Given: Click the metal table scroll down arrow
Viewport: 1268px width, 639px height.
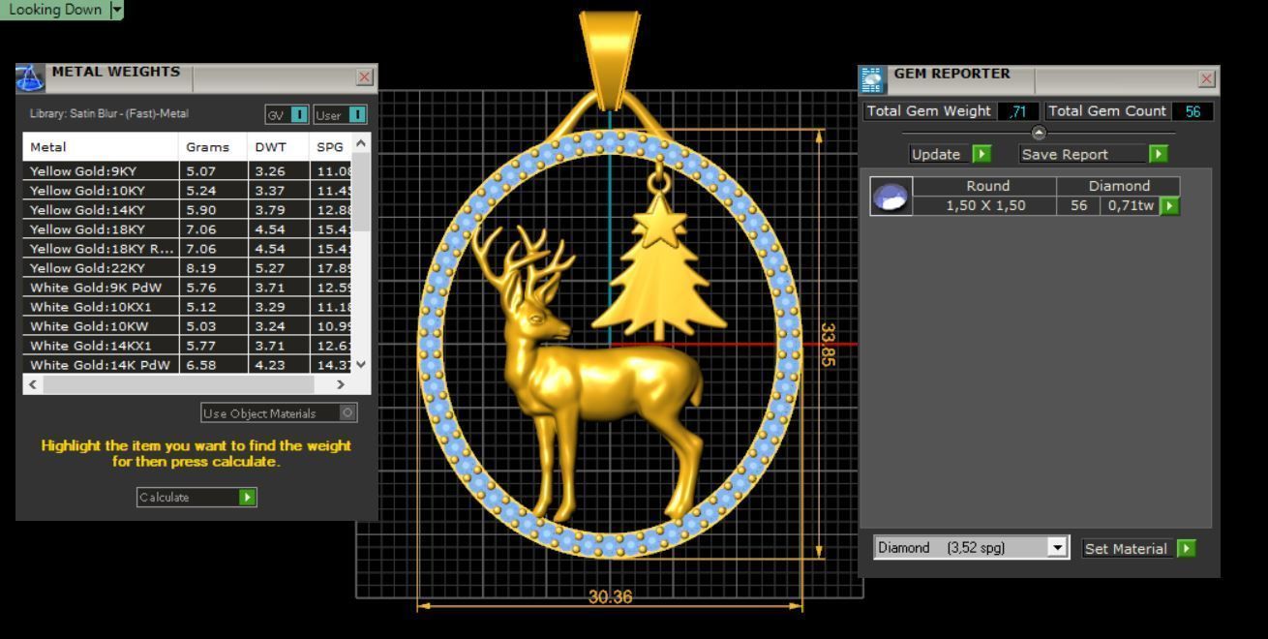Looking at the screenshot, I should click(x=361, y=364).
